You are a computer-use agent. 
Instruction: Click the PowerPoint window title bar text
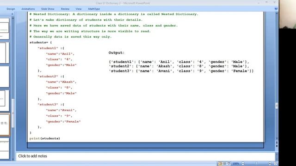pos(123,3)
